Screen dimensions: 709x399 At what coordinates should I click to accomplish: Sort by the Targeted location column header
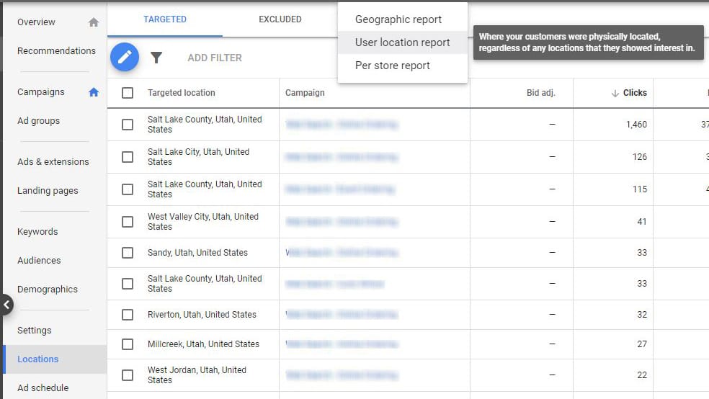pyautogui.click(x=182, y=93)
